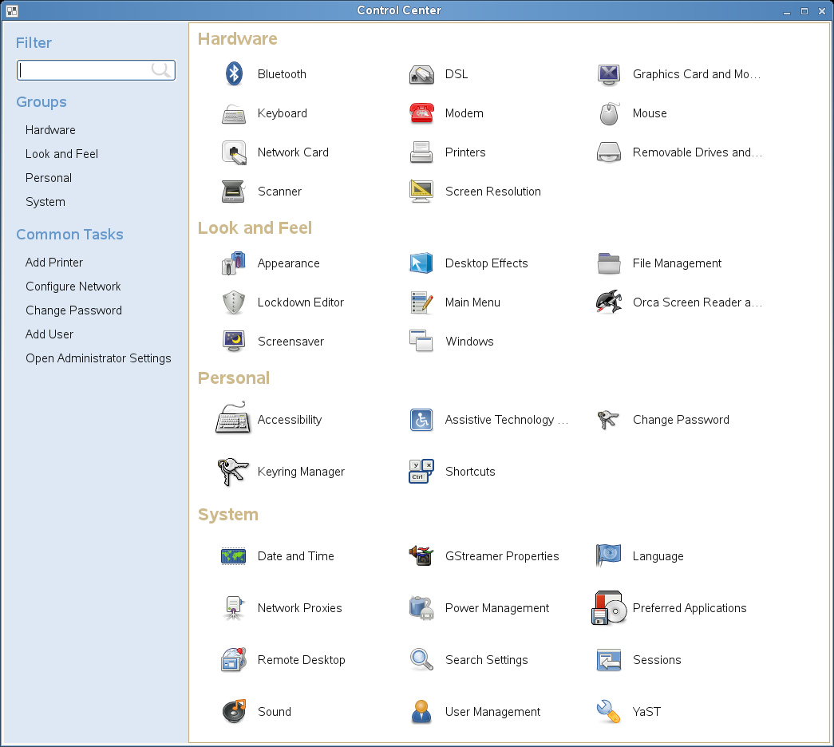Click the Orca Screen Reader icon

609,302
